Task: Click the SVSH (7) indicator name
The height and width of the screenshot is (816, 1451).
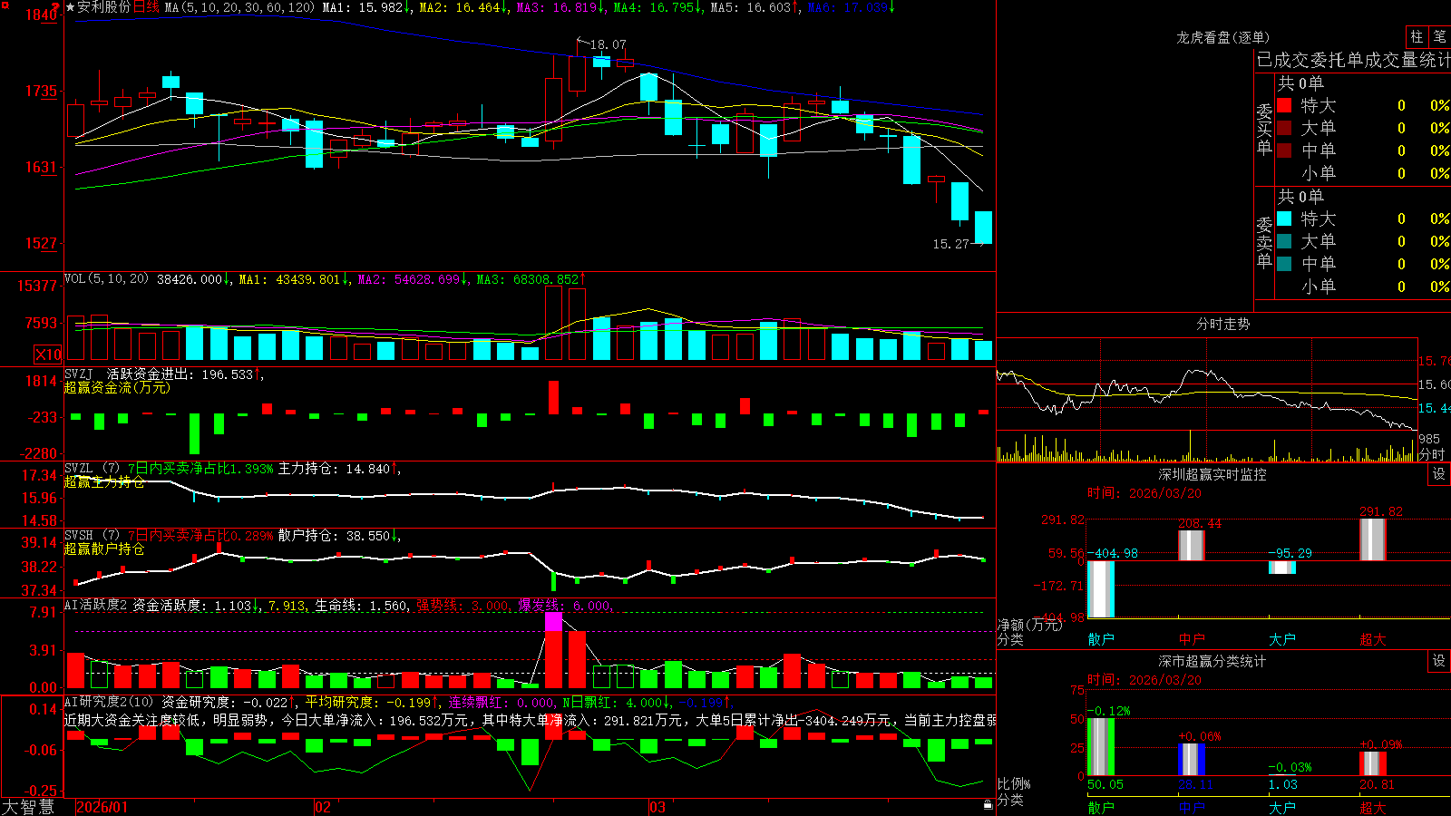Action: (92, 536)
